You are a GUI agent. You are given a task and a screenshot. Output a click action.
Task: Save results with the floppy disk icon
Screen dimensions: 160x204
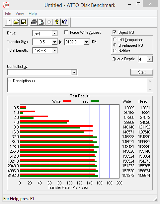[24, 22]
